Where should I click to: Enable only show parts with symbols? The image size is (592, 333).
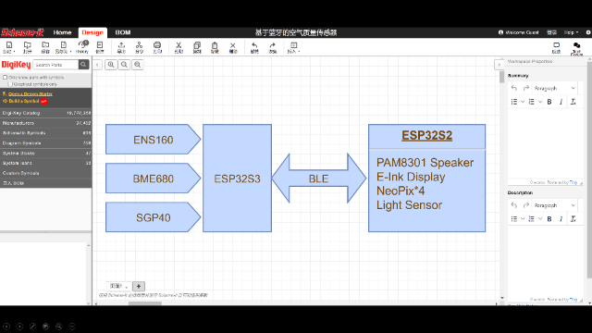[6, 77]
